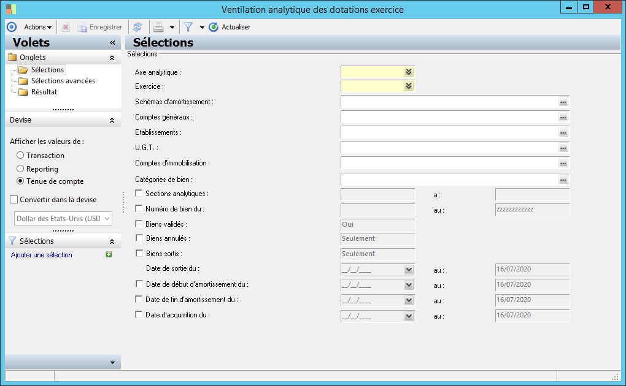Open browse button for Comptes généraux

(x=563, y=117)
